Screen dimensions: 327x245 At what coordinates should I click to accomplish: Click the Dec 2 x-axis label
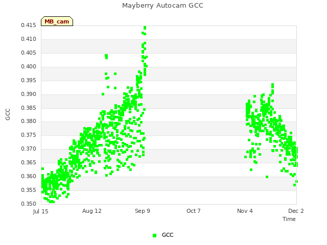coord(296,211)
